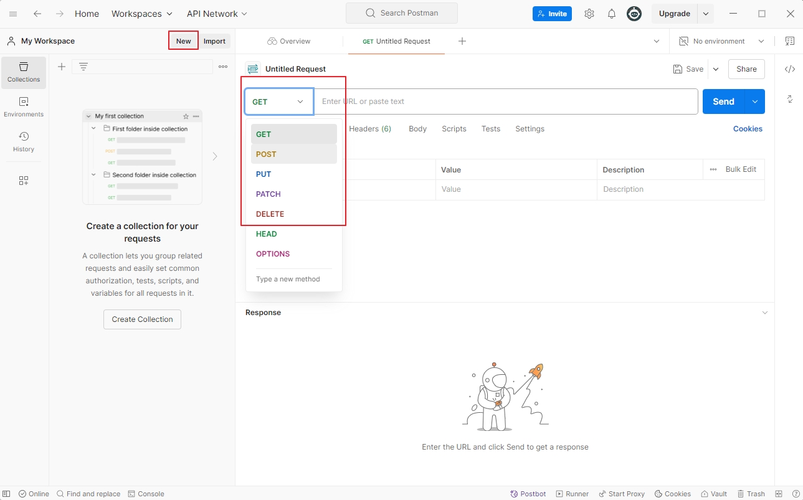Open the environment quick look icon
Screen dimensions: 803x500
[790, 41]
